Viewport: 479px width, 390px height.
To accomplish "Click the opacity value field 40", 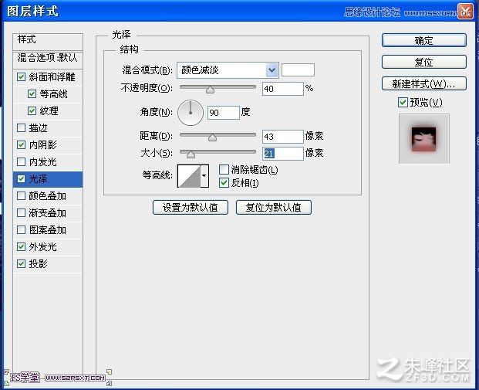I will 283,89.
